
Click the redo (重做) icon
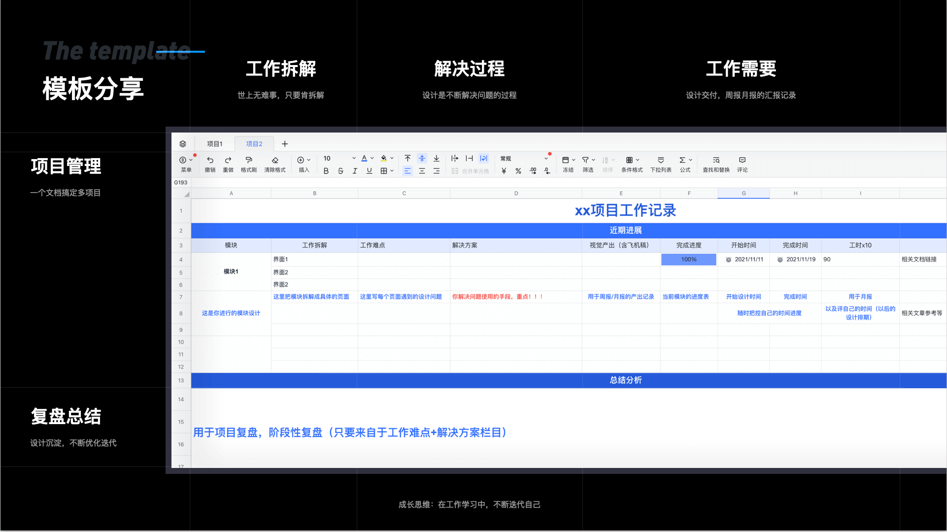pos(228,160)
